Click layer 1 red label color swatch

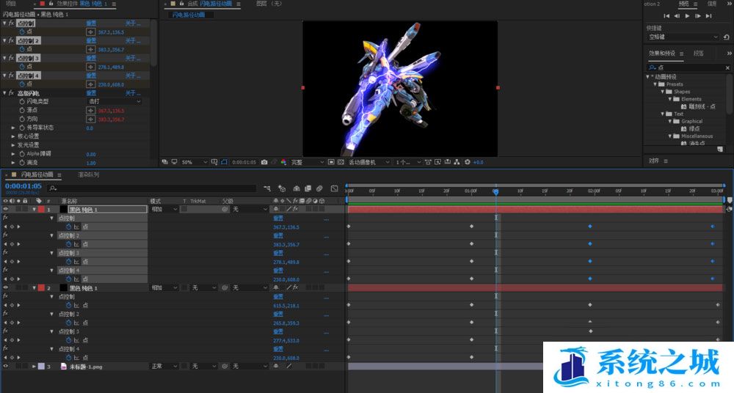click(x=42, y=210)
